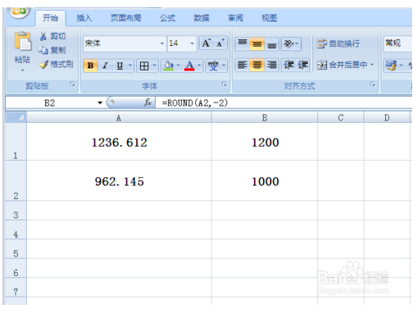Select row 5 header
Image resolution: width=413 pixels, height=313 pixels.
pyautogui.click(x=16, y=249)
